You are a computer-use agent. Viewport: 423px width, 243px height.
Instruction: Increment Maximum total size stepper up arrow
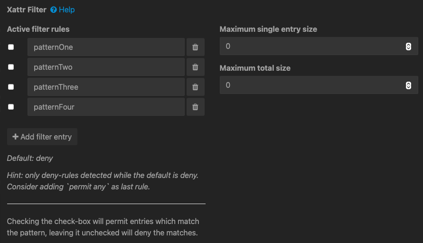pyautogui.click(x=408, y=84)
